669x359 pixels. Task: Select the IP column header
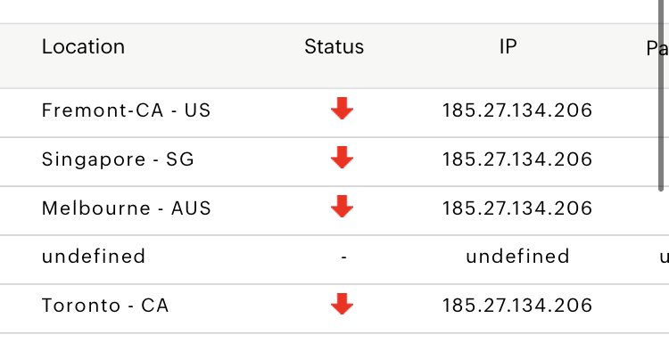click(508, 46)
